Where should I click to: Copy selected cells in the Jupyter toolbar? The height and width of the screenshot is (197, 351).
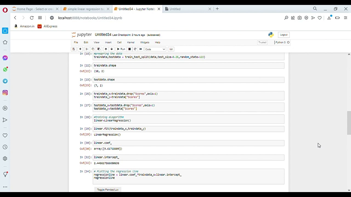coord(93,49)
